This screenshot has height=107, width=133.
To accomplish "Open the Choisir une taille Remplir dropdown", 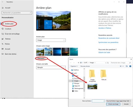I will click(x=51, y=67).
